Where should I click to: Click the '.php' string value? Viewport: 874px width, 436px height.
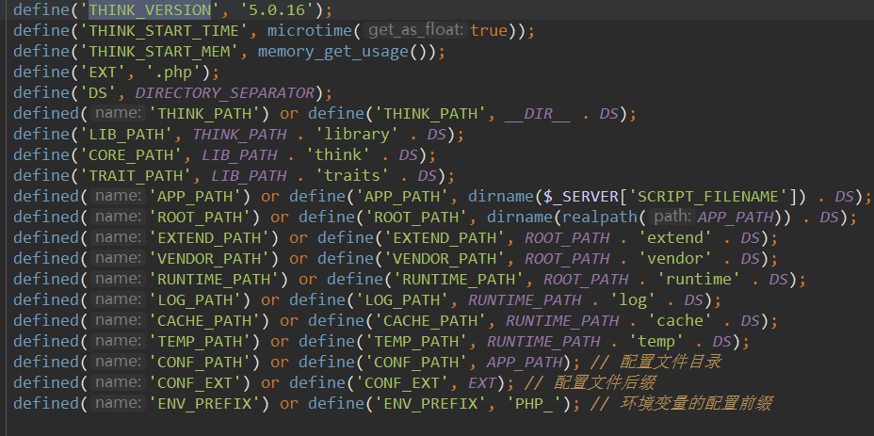click(x=173, y=72)
